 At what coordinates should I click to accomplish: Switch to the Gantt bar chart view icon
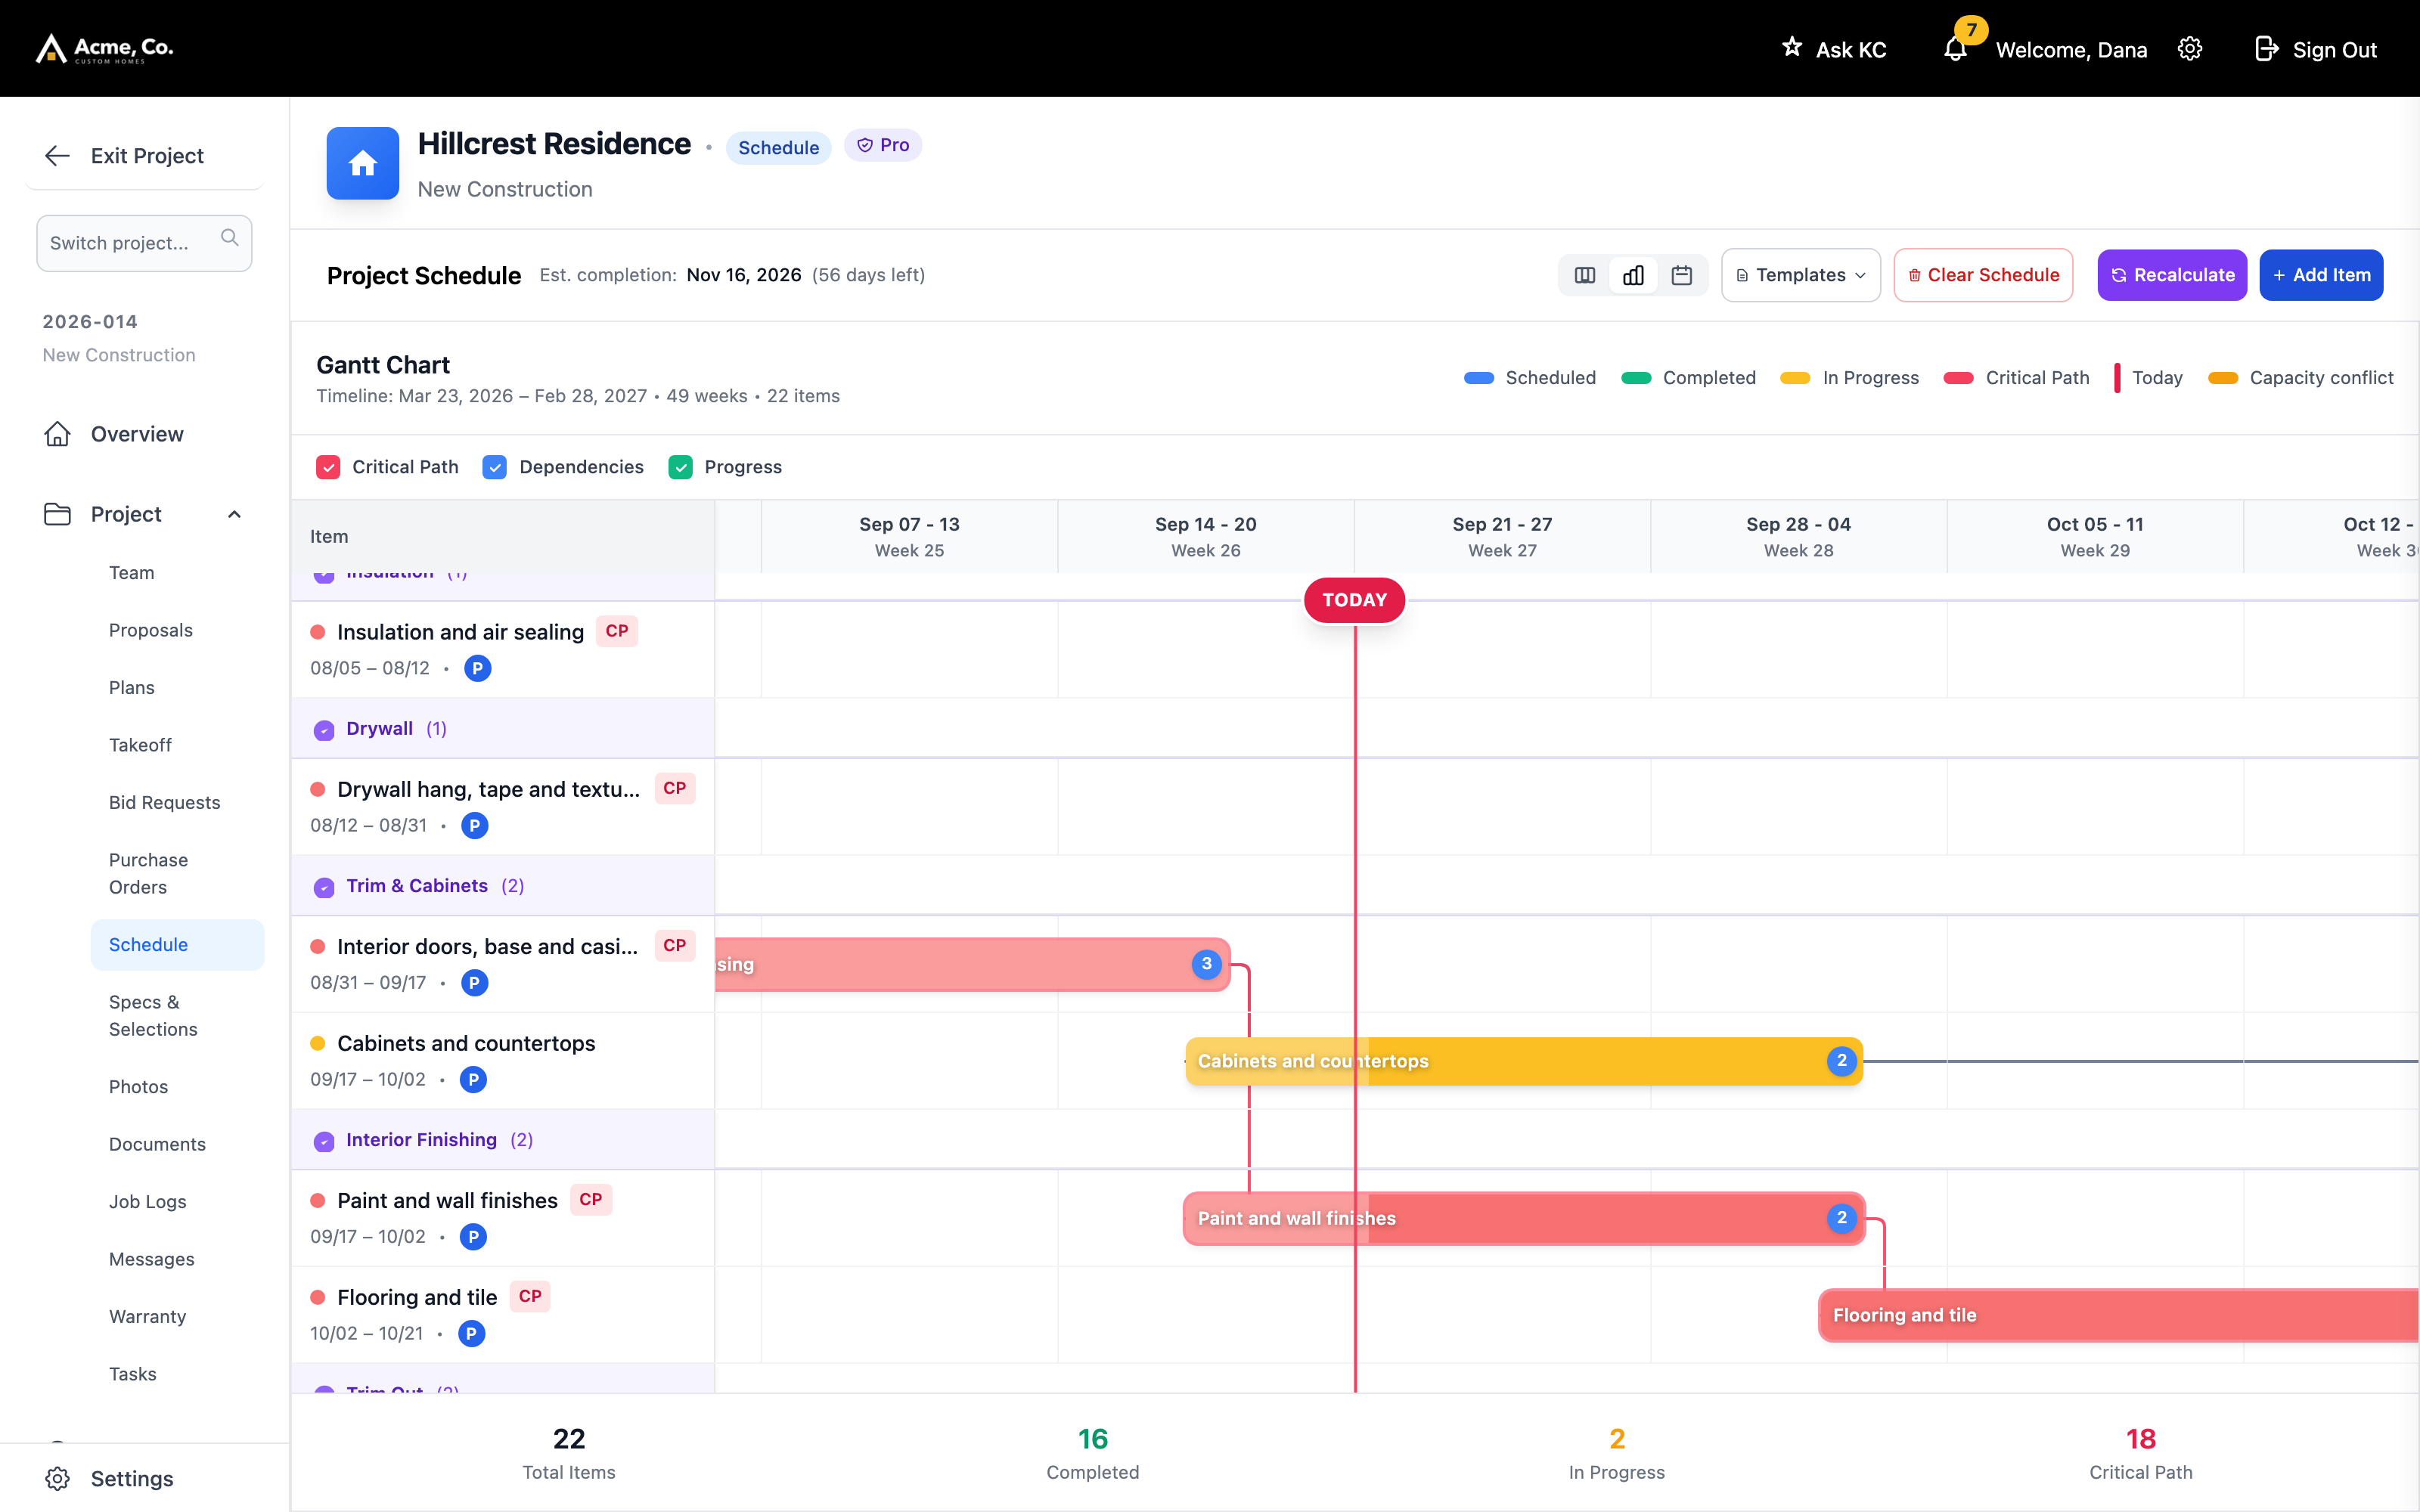pos(1633,275)
